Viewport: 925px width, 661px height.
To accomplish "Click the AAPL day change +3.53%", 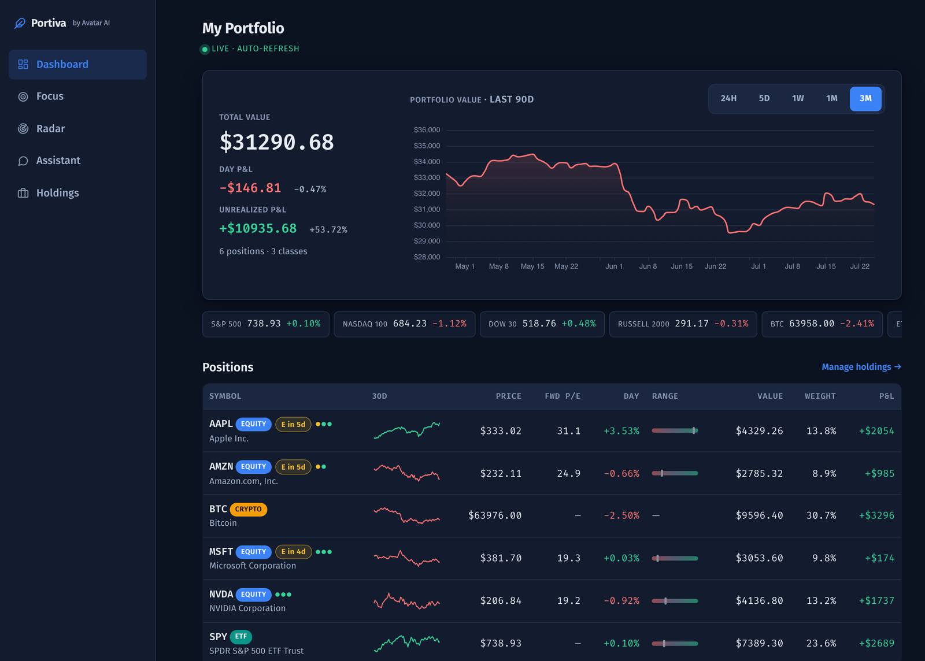I will [621, 431].
